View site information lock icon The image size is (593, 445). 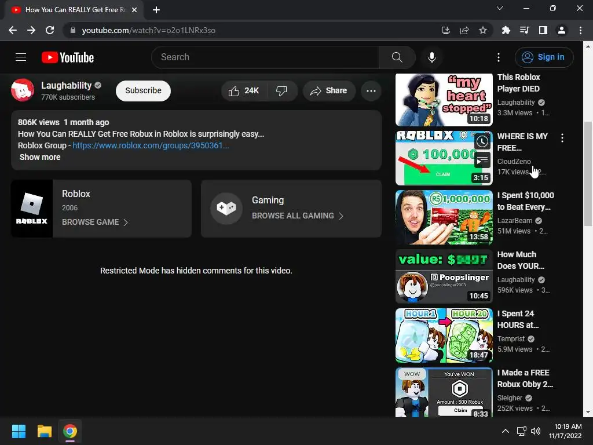(x=73, y=30)
